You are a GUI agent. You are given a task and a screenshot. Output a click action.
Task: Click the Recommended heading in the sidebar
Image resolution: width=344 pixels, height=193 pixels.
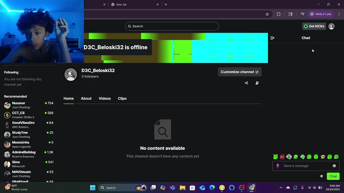point(15,96)
